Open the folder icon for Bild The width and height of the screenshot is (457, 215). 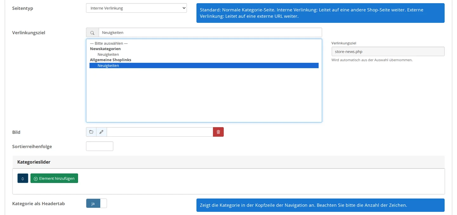(91, 132)
